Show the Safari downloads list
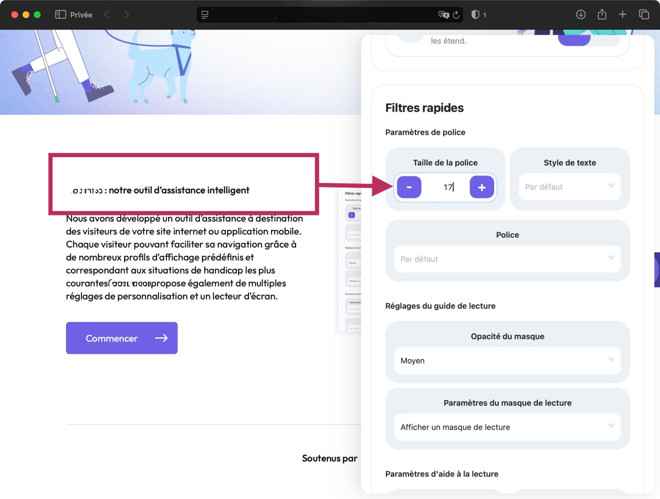Image resolution: width=660 pixels, height=499 pixels. (581, 15)
